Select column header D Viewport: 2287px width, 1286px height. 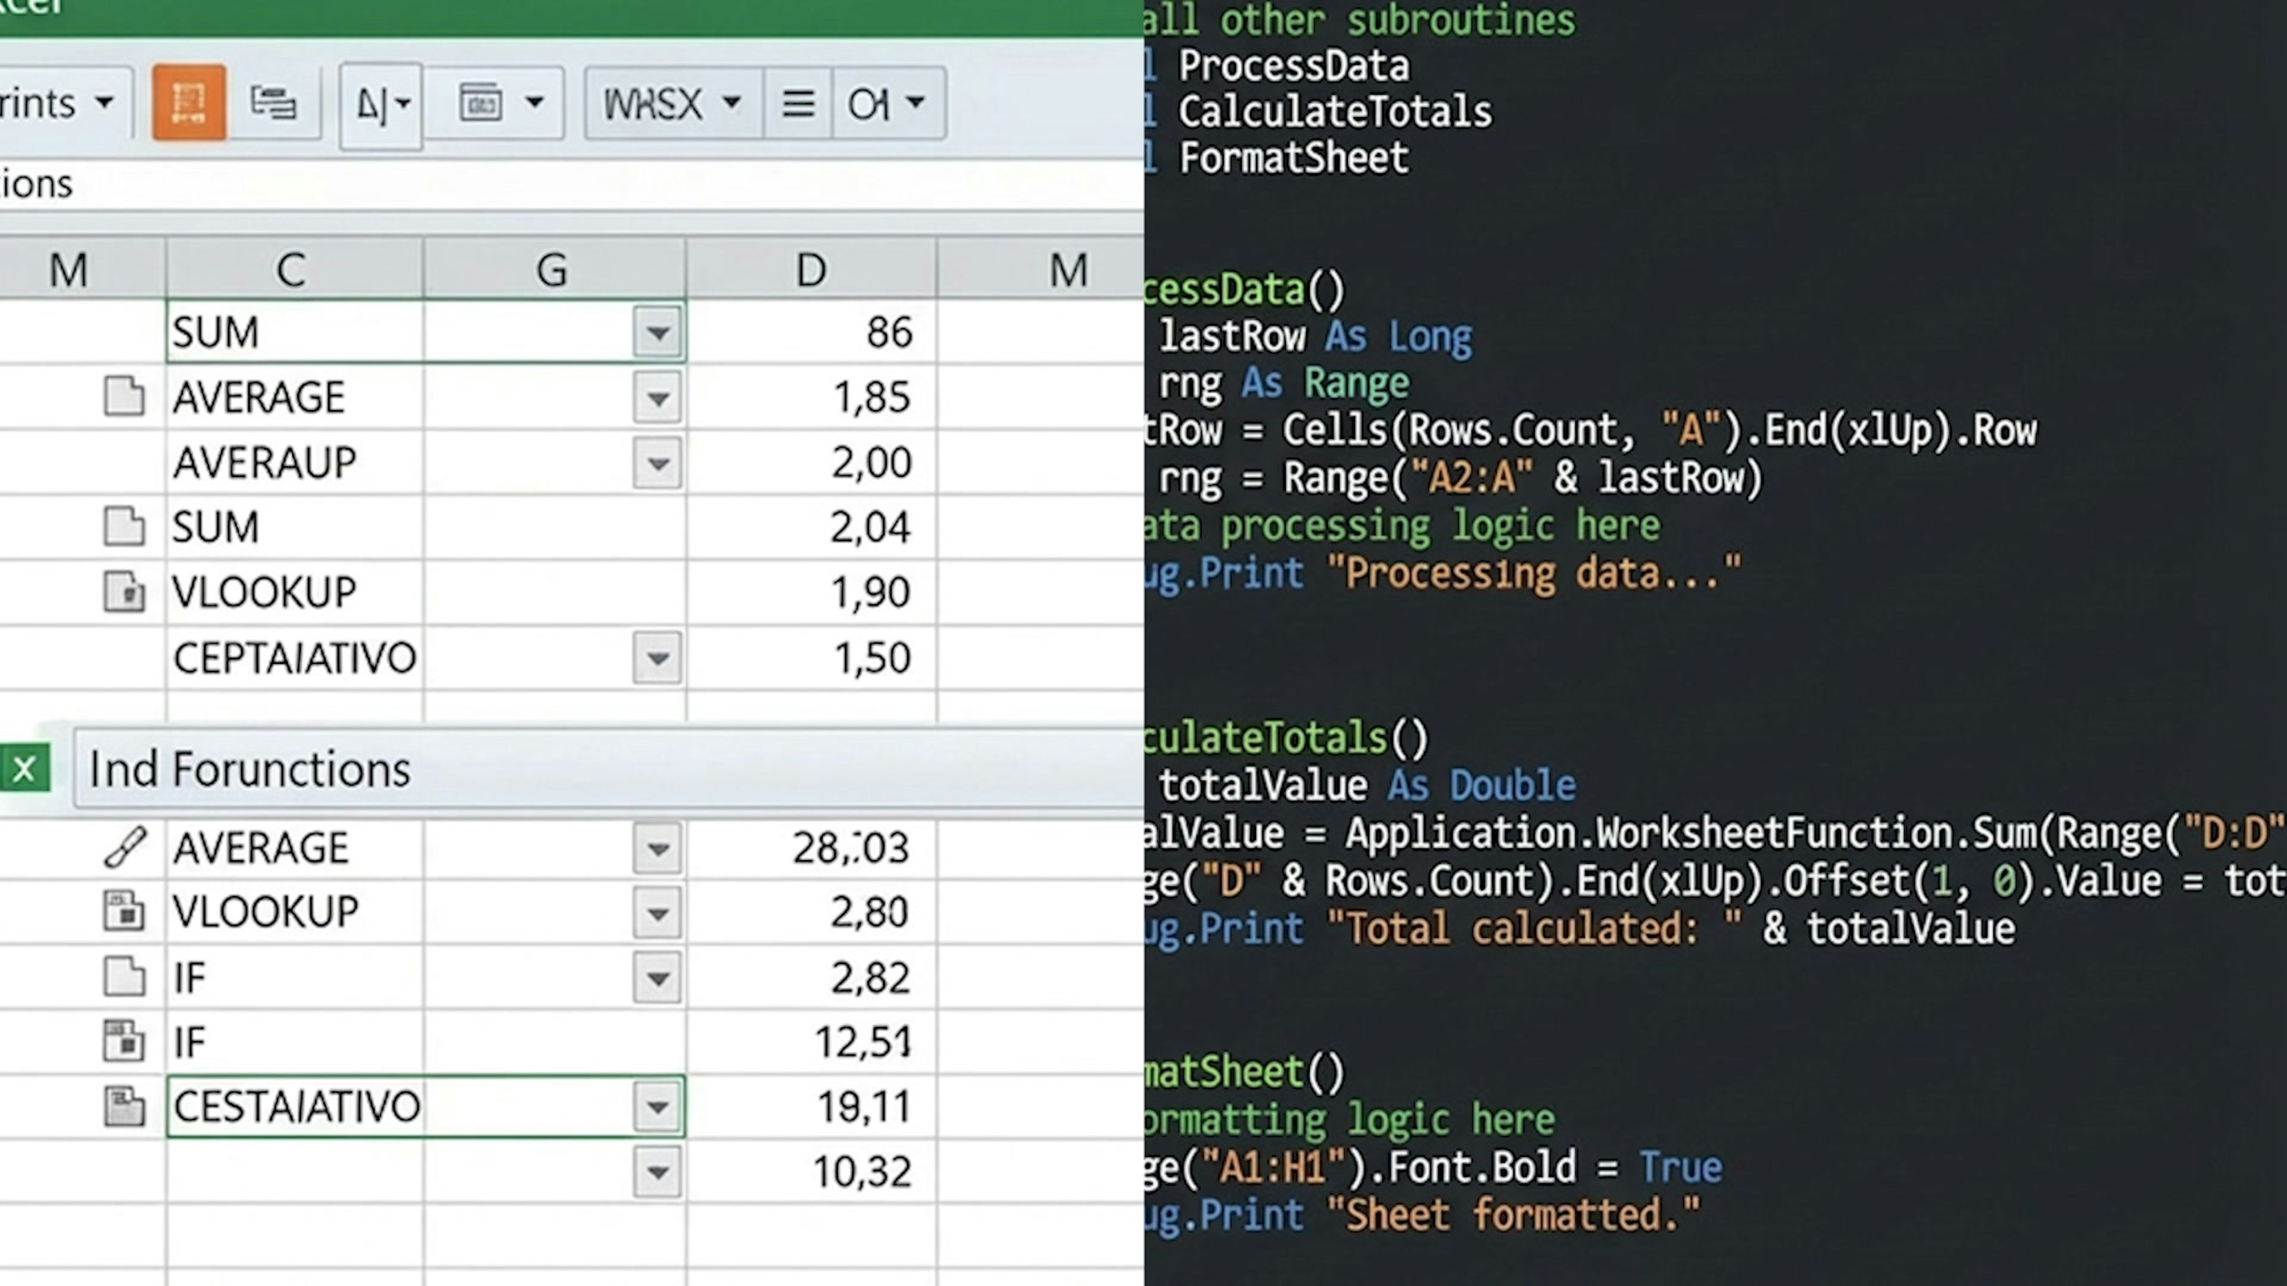coord(810,270)
